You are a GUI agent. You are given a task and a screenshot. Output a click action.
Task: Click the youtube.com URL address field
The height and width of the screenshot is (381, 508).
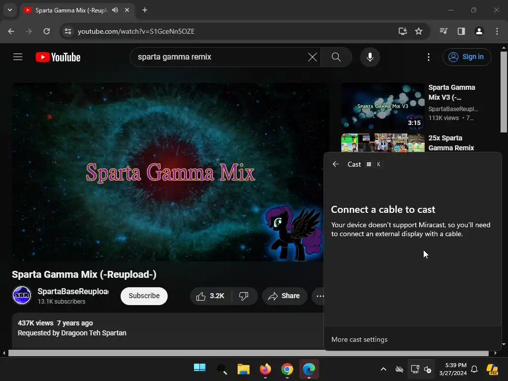(x=136, y=31)
